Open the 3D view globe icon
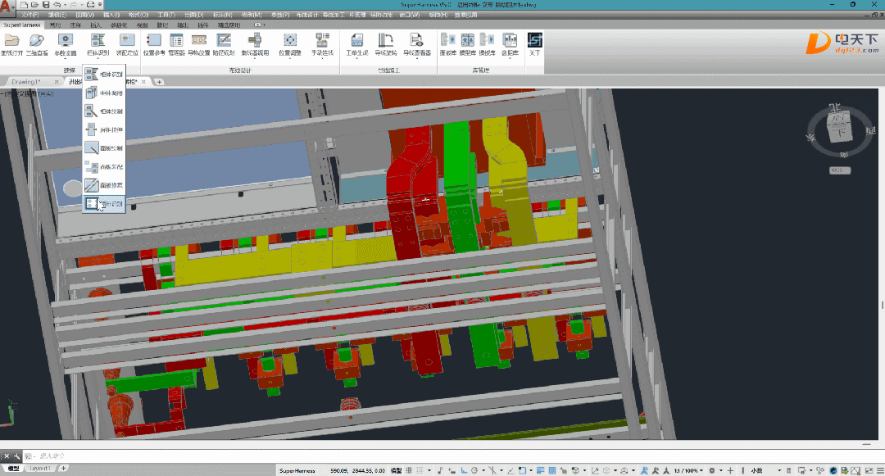The height and width of the screenshot is (476, 885). (x=37, y=41)
